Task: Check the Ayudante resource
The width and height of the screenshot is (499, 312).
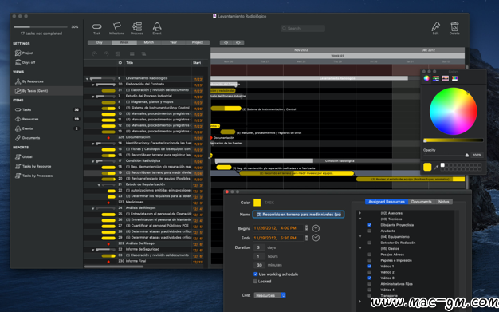Action: 370,231
